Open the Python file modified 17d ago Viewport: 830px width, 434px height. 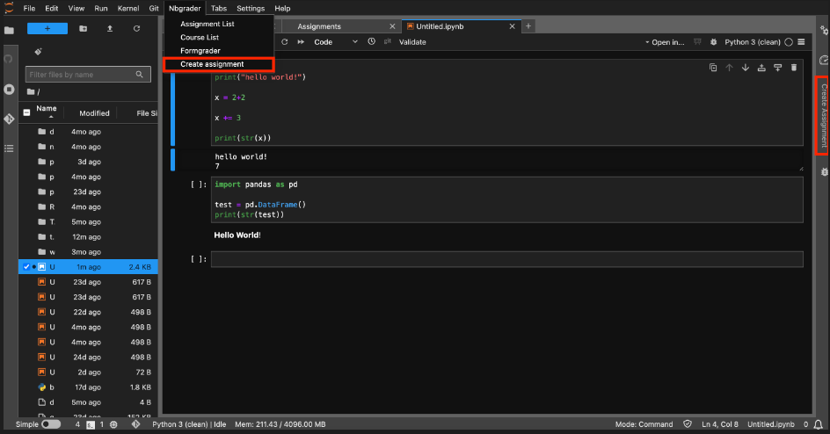89,387
